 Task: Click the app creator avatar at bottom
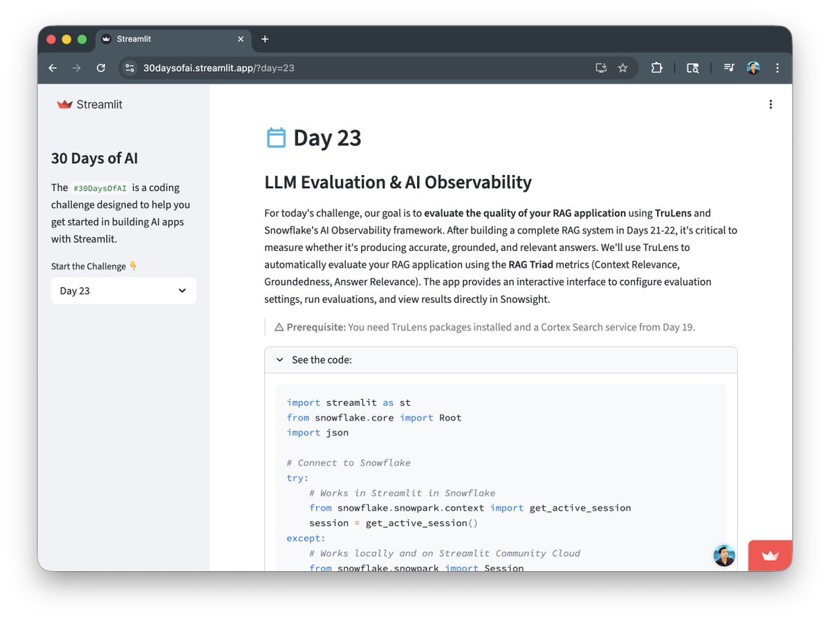724,555
